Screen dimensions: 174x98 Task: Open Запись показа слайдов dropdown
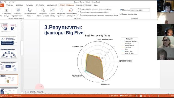[x=71, y=12]
